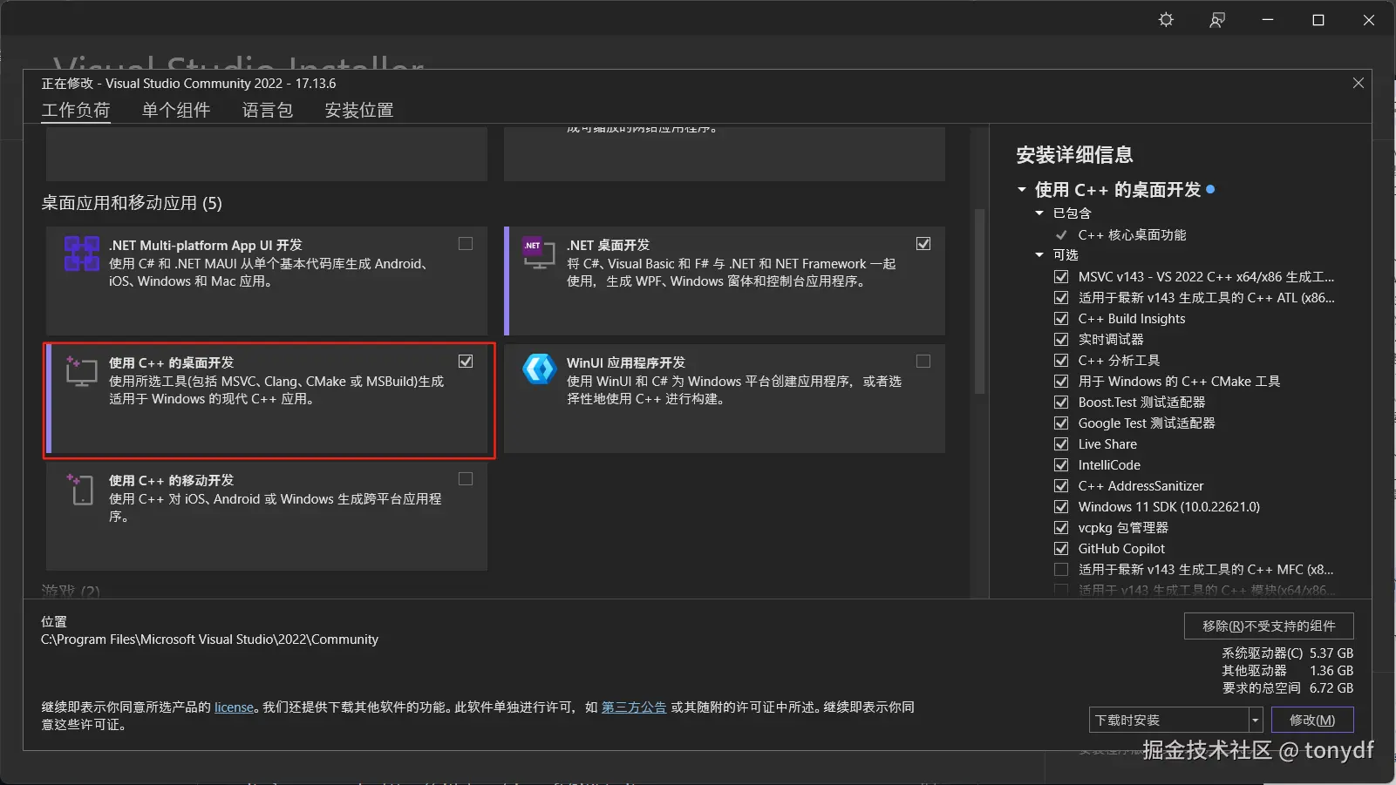The height and width of the screenshot is (785, 1396).
Task: Click the .NET Multi-platform App UI workload icon
Action: 81,254
